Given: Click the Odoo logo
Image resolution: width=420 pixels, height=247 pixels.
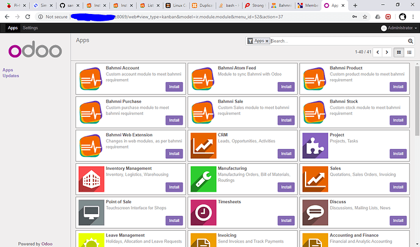Looking at the screenshot, I should pyautogui.click(x=35, y=49).
